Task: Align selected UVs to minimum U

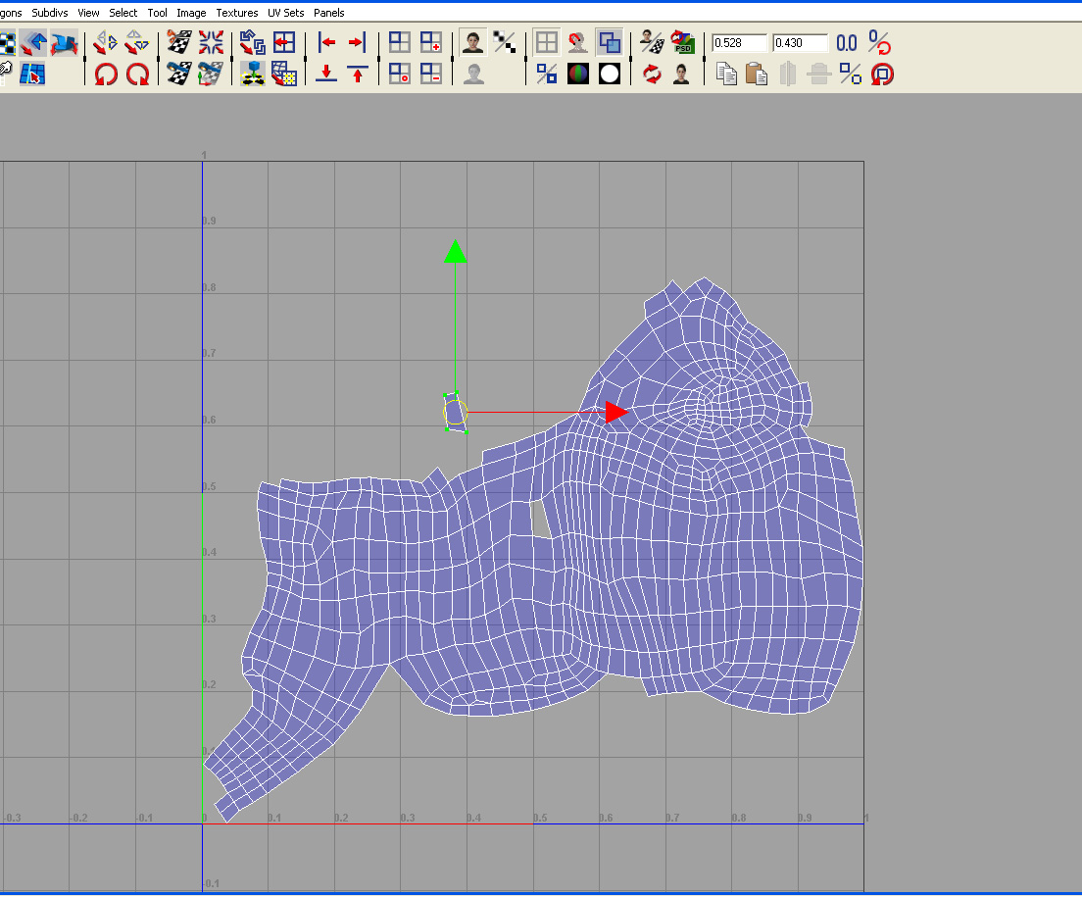Action: pyautogui.click(x=326, y=42)
